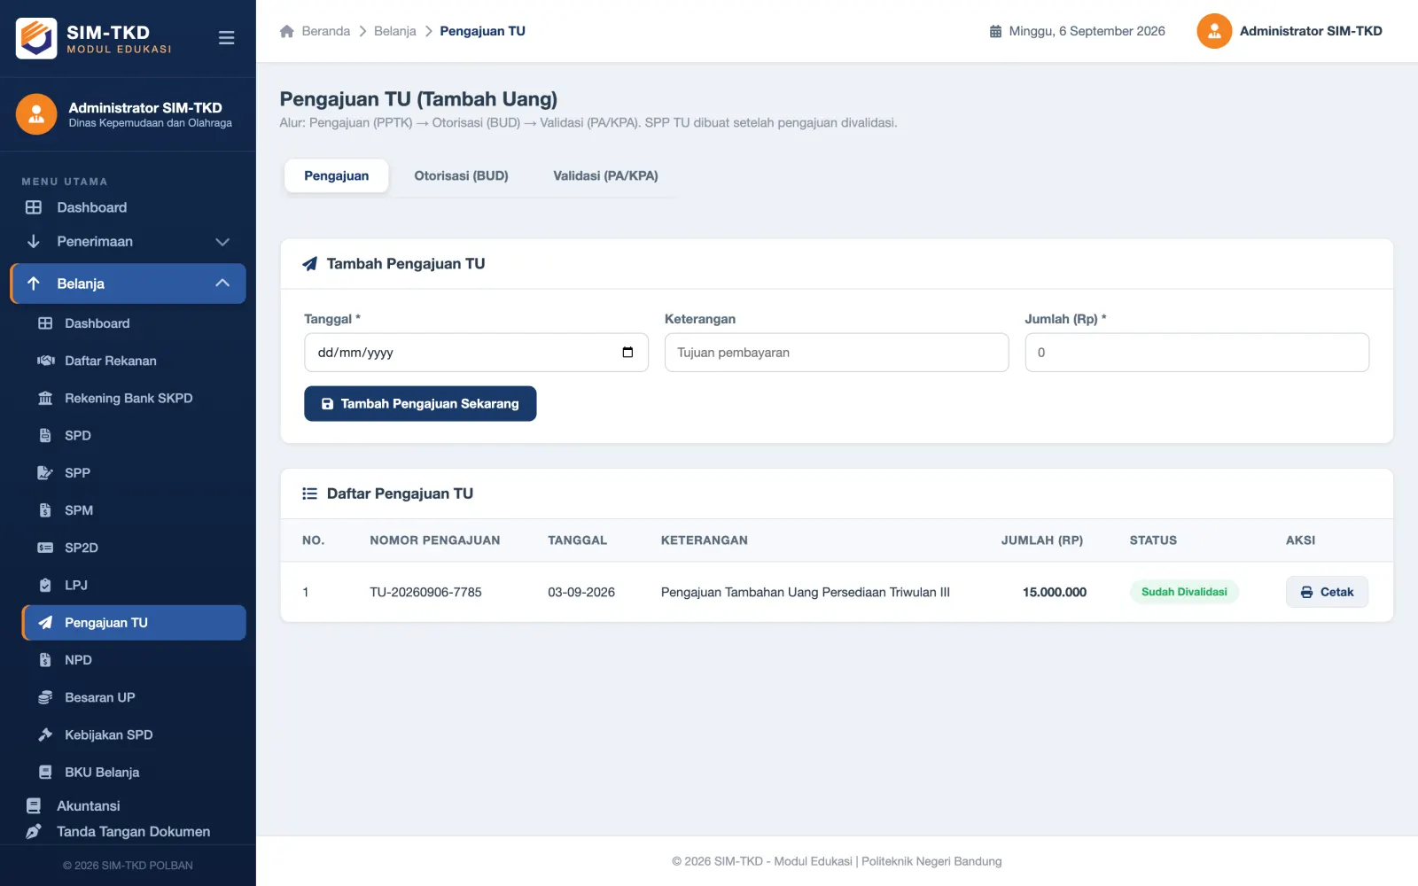Focus the Keterangan input field
1418x886 pixels.
pos(837,353)
